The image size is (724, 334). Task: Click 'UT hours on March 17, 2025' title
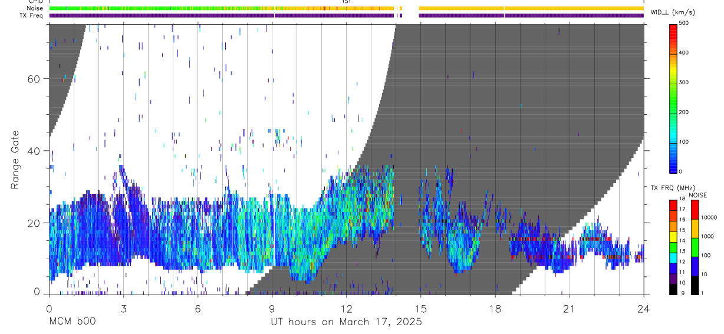(346, 322)
